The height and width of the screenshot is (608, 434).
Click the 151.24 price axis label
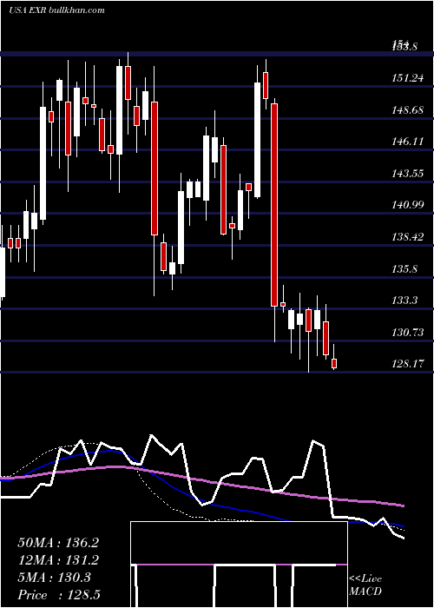click(407, 78)
